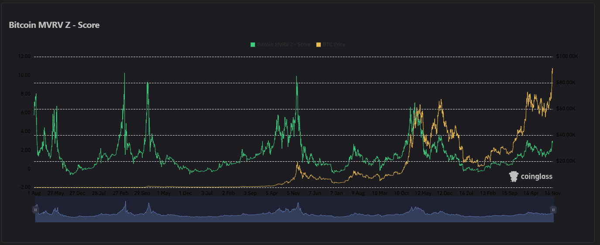Click the green MVRV Z-Score legend square
The width and height of the screenshot is (600, 245).
252,44
